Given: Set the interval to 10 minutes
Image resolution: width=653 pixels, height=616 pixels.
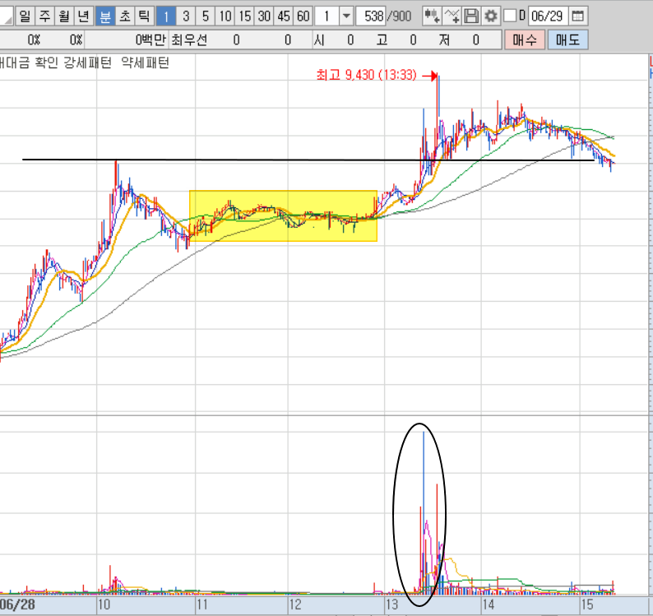Looking at the screenshot, I should coord(225,16).
